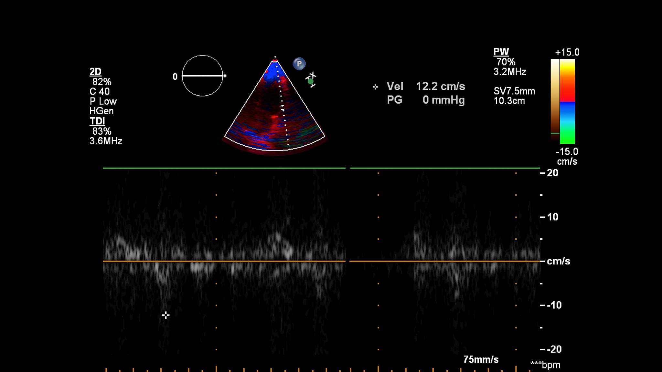Click the crosshair caliper on the Doppler trace
The height and width of the screenshot is (372, 662).
[166, 315]
